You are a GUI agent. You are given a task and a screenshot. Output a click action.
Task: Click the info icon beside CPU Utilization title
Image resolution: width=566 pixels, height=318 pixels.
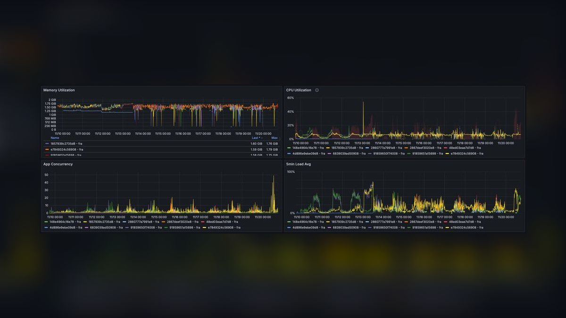[x=317, y=90]
